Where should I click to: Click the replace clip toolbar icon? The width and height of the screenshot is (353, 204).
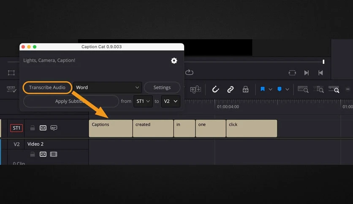coord(196,89)
